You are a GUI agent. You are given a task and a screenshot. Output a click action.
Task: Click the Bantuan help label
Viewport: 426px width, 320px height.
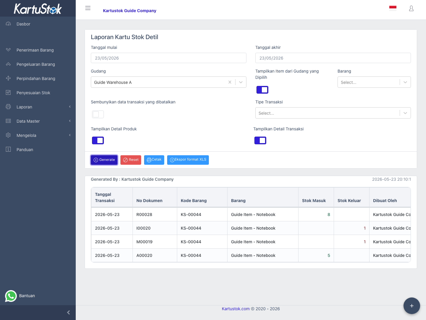[27, 296]
